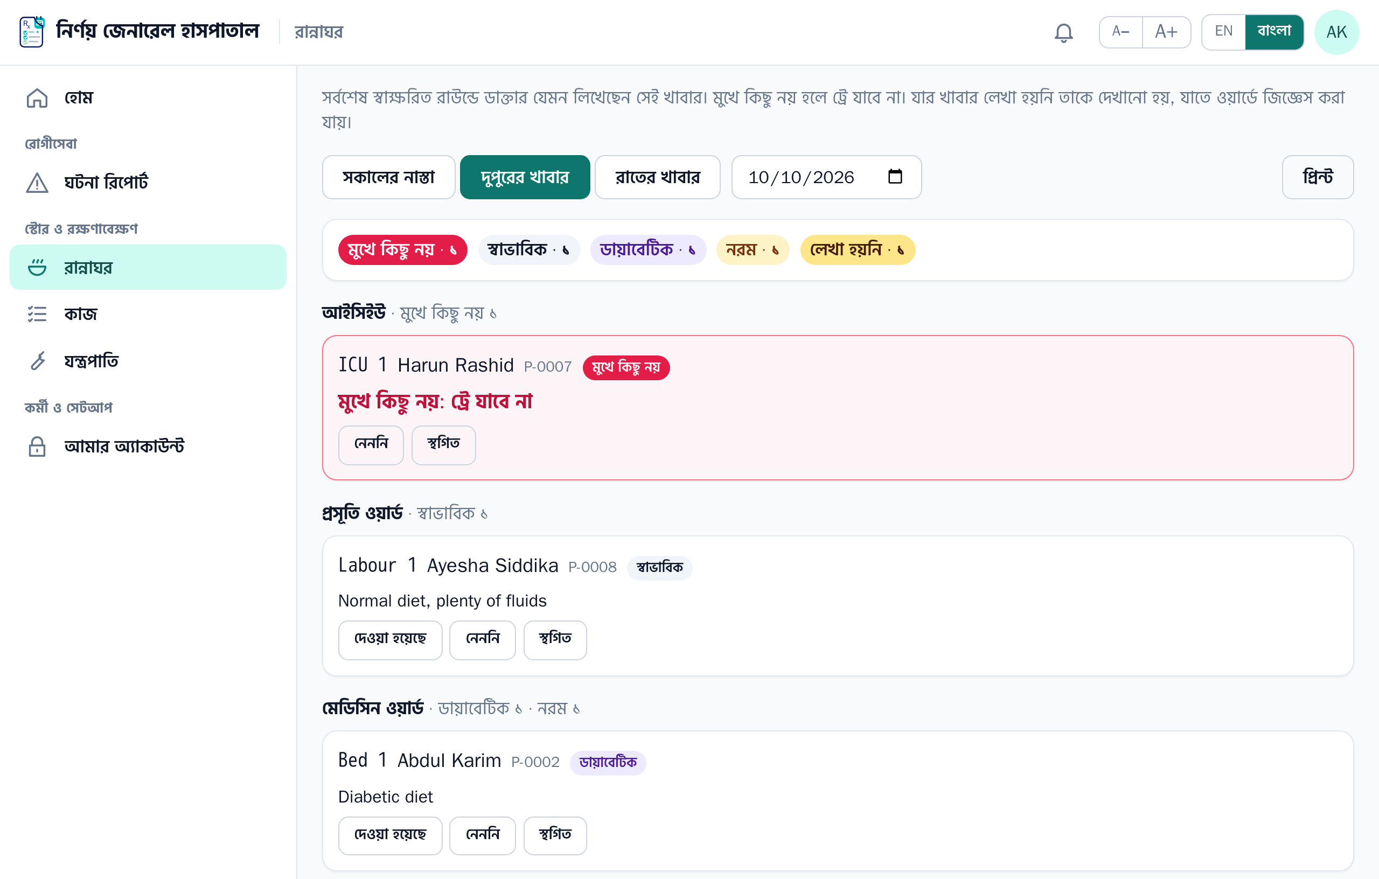This screenshot has height=879, width=1379.
Task: Select the সকালের নাস্তা meal tab
Action: 389,178
